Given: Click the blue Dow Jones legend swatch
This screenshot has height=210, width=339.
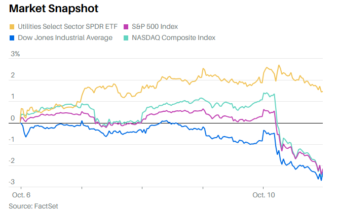Looking at the screenshot, I should coord(13,37).
